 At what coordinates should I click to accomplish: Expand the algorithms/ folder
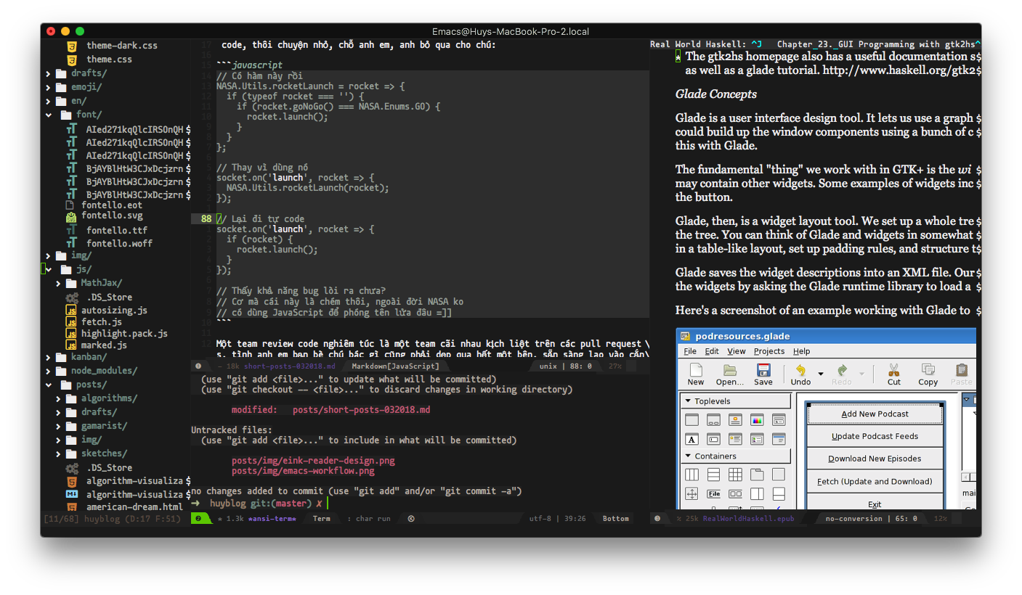coord(59,398)
